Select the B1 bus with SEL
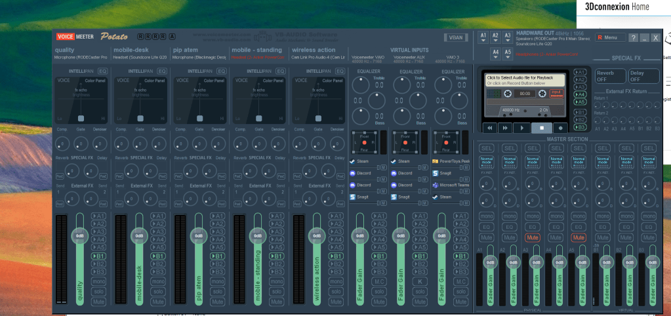 [x=602, y=148]
